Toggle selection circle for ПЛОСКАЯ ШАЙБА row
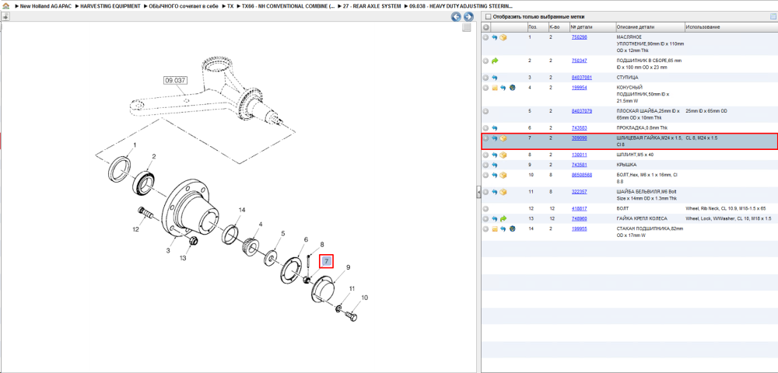778x373 pixels. [x=485, y=111]
